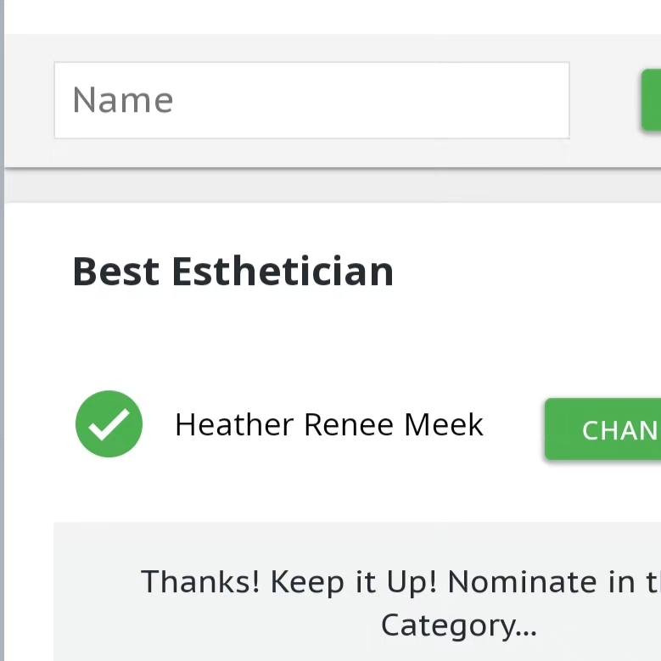661x661 pixels.
Task: Select the Heather Renee Meek nominee name
Action: (328, 424)
